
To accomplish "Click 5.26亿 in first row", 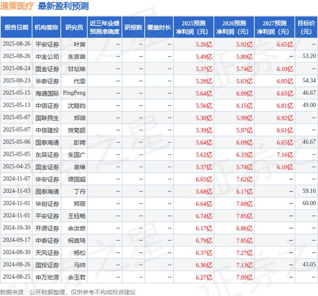I will (204, 44).
